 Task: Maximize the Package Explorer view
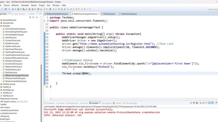[x=40, y=14]
